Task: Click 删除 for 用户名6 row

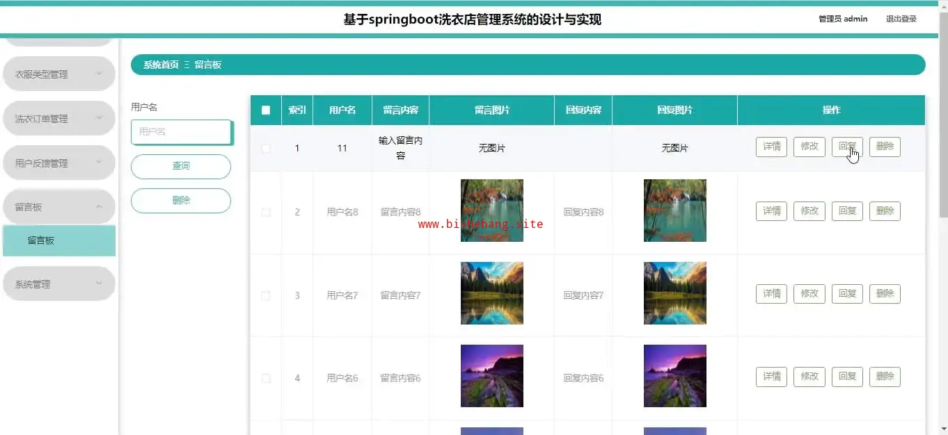Action: point(885,377)
